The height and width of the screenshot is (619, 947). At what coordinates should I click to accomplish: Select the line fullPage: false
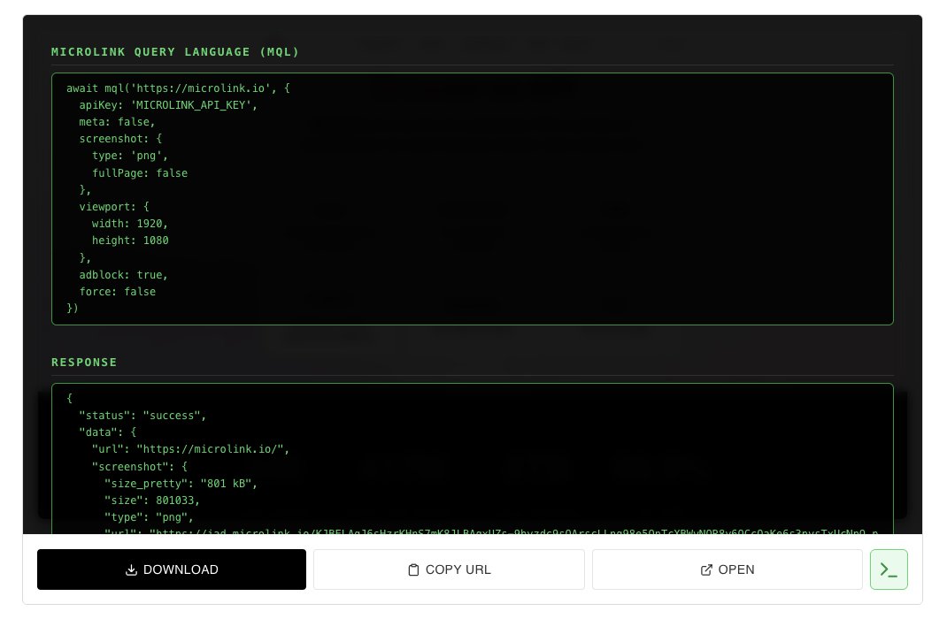(x=140, y=173)
